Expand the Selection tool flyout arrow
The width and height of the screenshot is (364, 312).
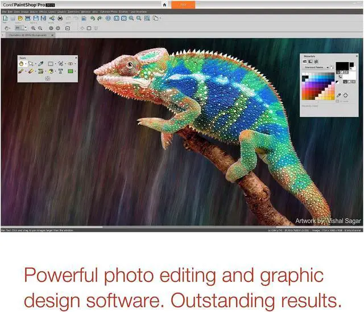(55, 64)
